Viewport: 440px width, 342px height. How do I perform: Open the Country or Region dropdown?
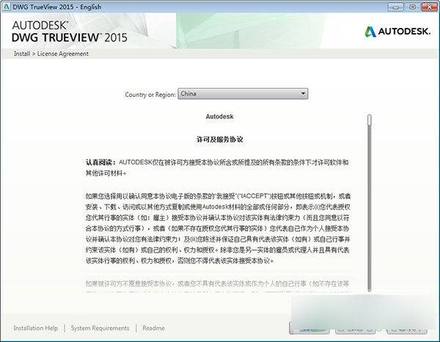243,94
